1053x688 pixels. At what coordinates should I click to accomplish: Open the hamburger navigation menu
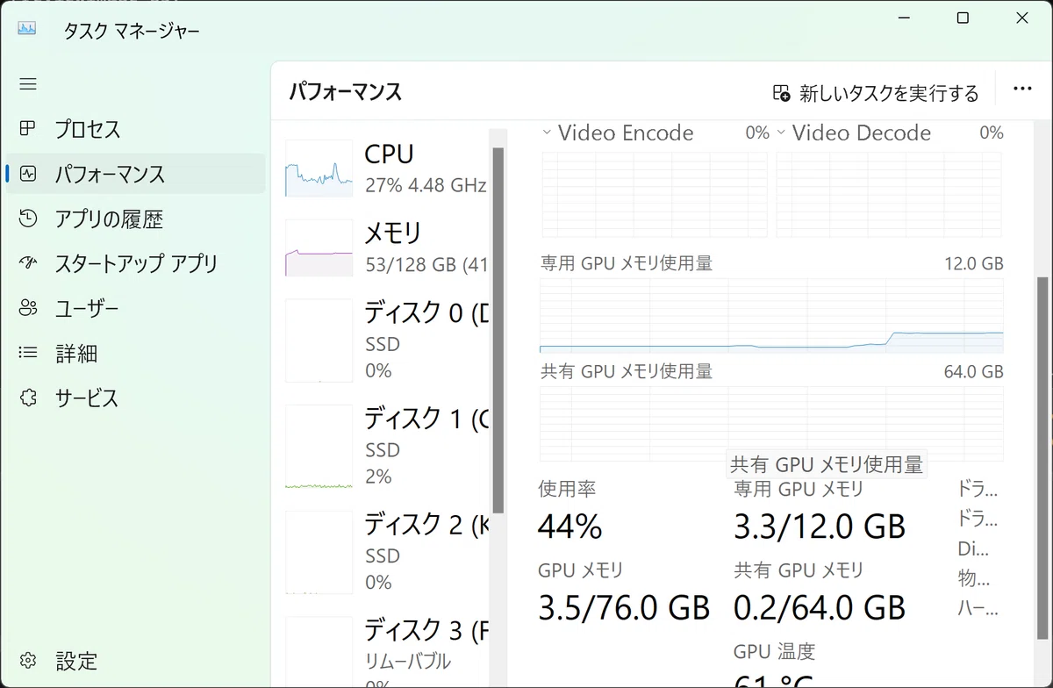click(x=28, y=84)
